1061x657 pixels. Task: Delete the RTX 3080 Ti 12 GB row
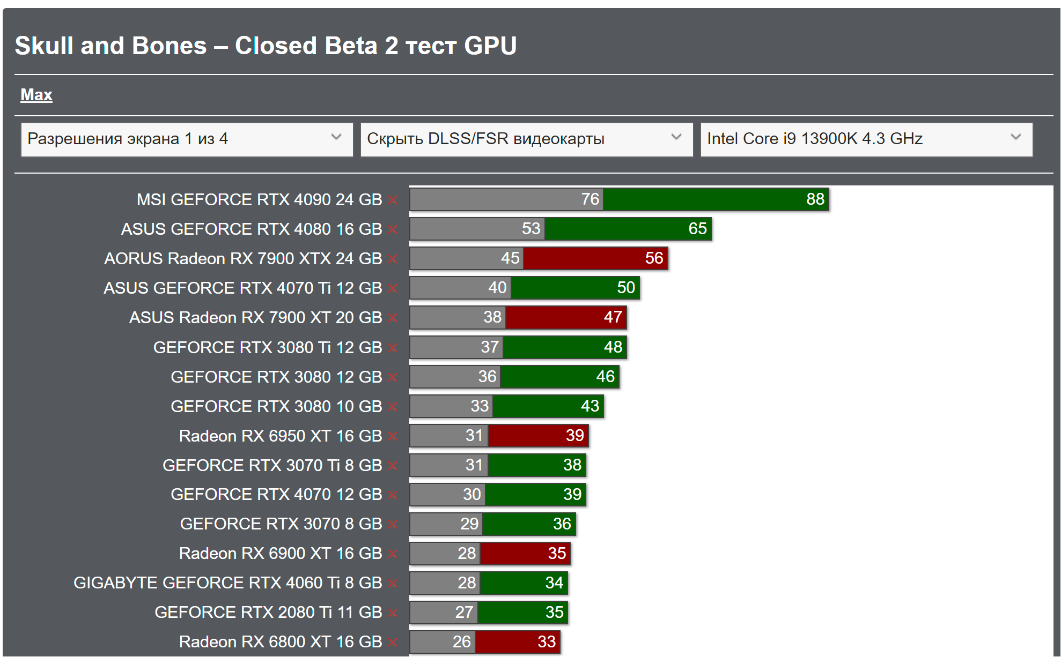point(393,348)
